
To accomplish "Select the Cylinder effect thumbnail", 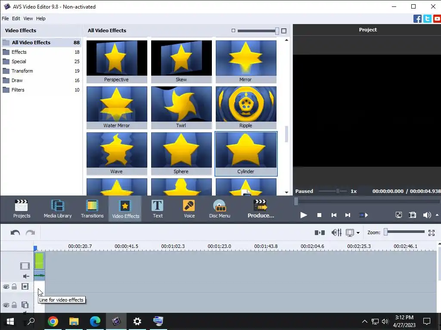I will [x=246, y=153].
